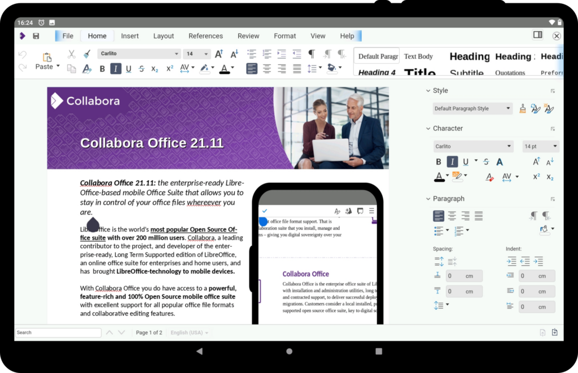Open the Carlito font name dropdown in toolbar
Image resolution: width=578 pixels, height=373 pixels.
pyautogui.click(x=176, y=54)
